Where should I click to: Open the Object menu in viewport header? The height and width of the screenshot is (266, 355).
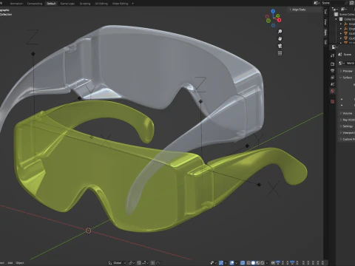[20, 263]
